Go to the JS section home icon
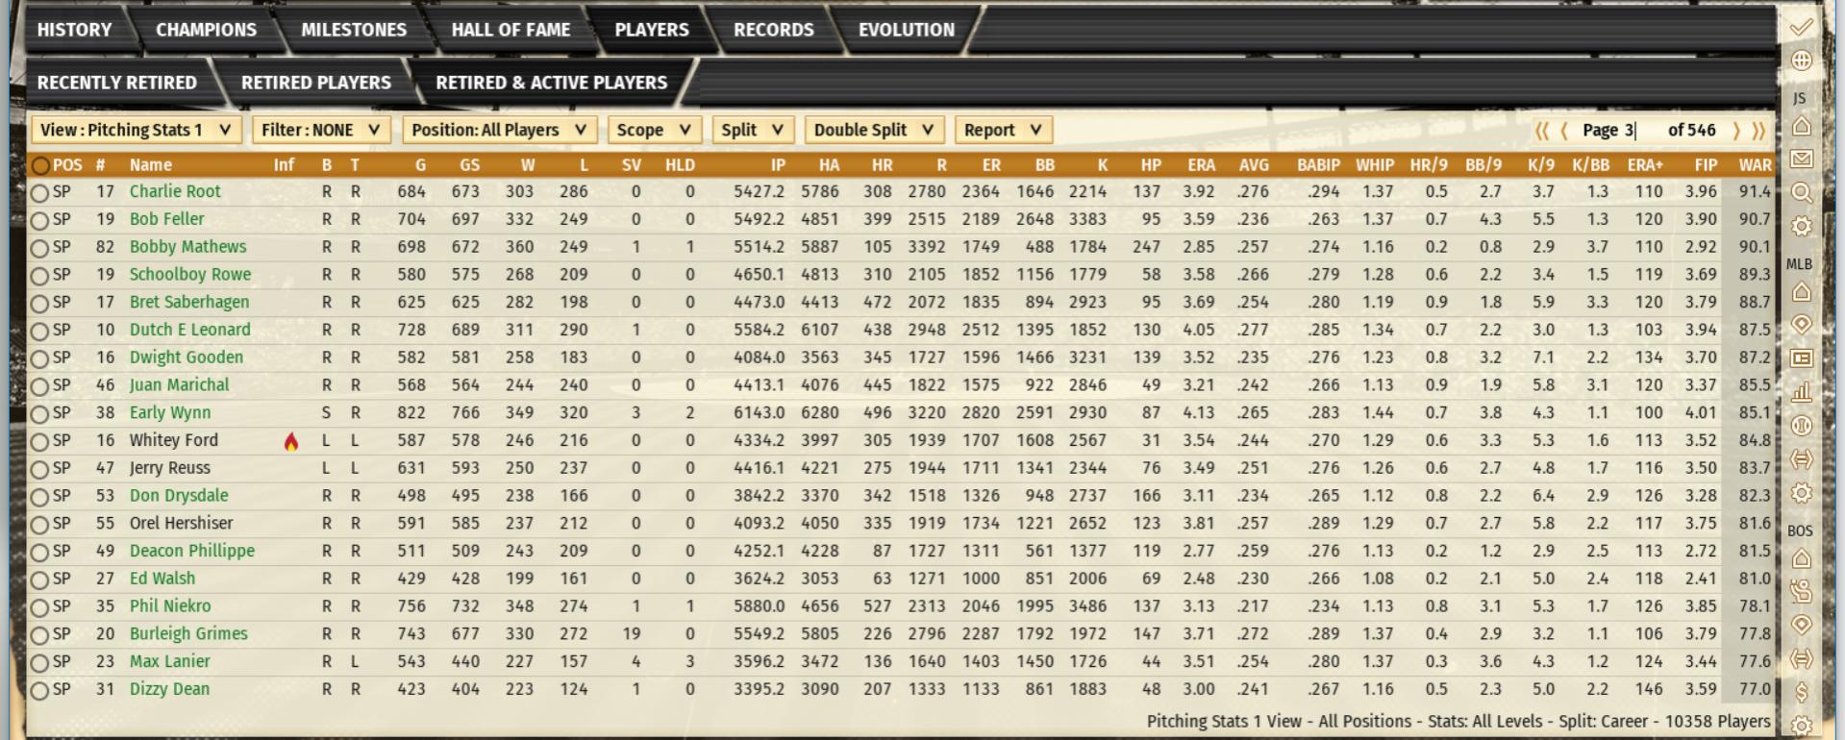The width and height of the screenshot is (1845, 740). (1801, 126)
